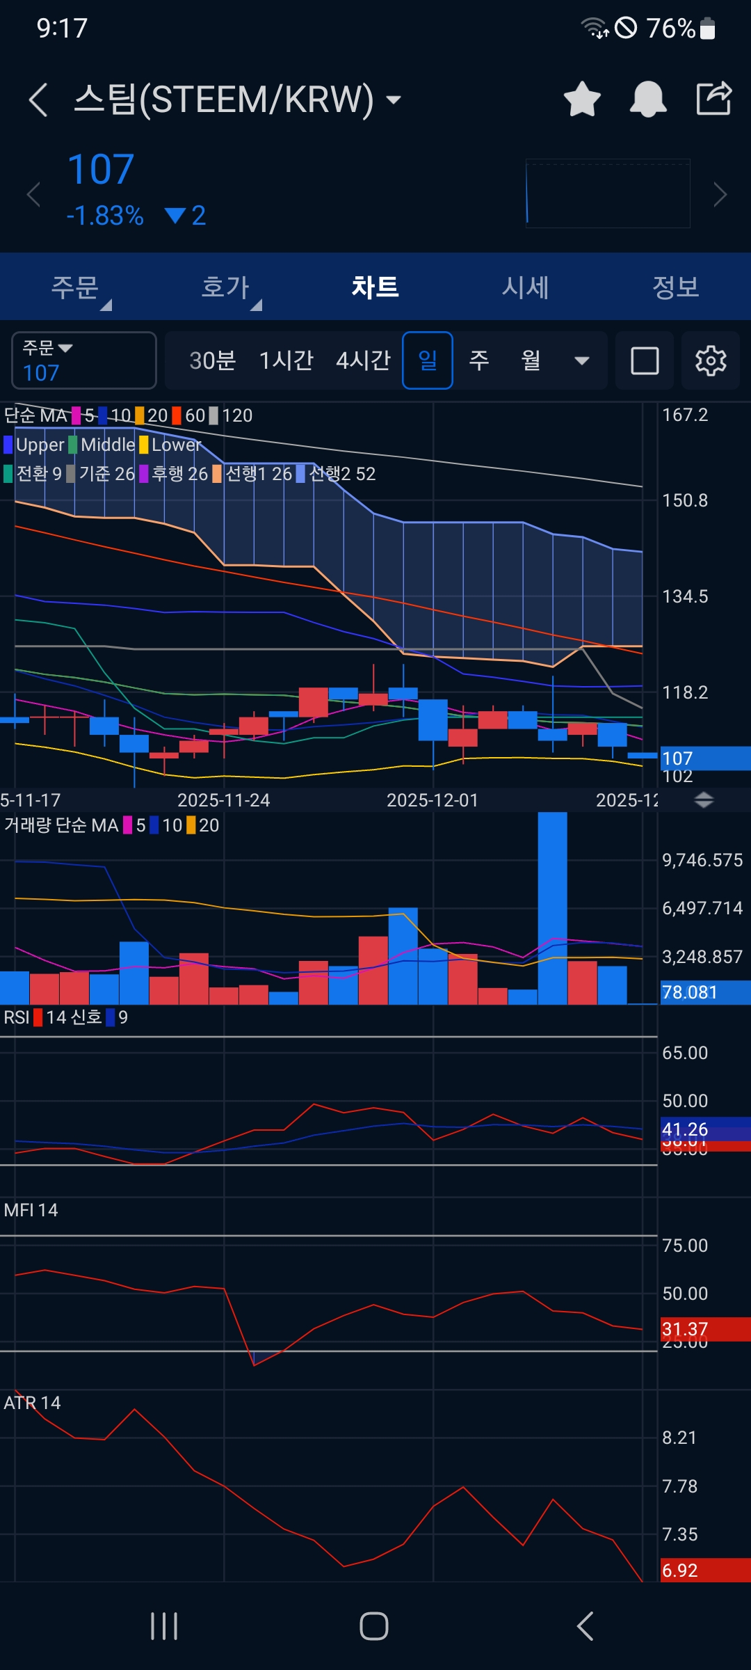Tap the share icon in header
Screen dimensions: 751x1670
click(714, 98)
